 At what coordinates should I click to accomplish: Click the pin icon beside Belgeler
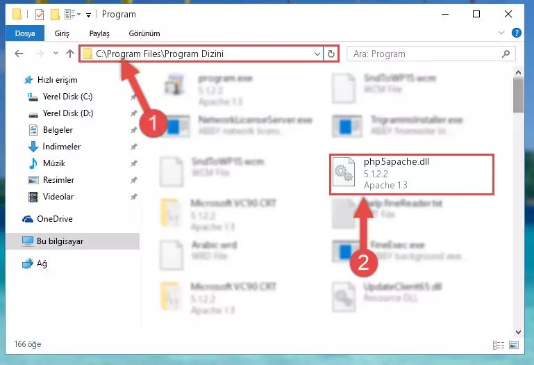coord(133,130)
